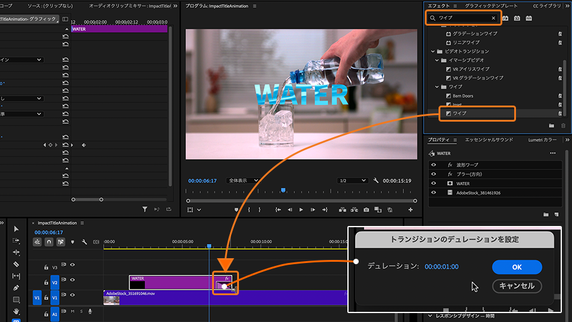Toggle lock on audio track A1
572x322 pixels.
(46, 314)
